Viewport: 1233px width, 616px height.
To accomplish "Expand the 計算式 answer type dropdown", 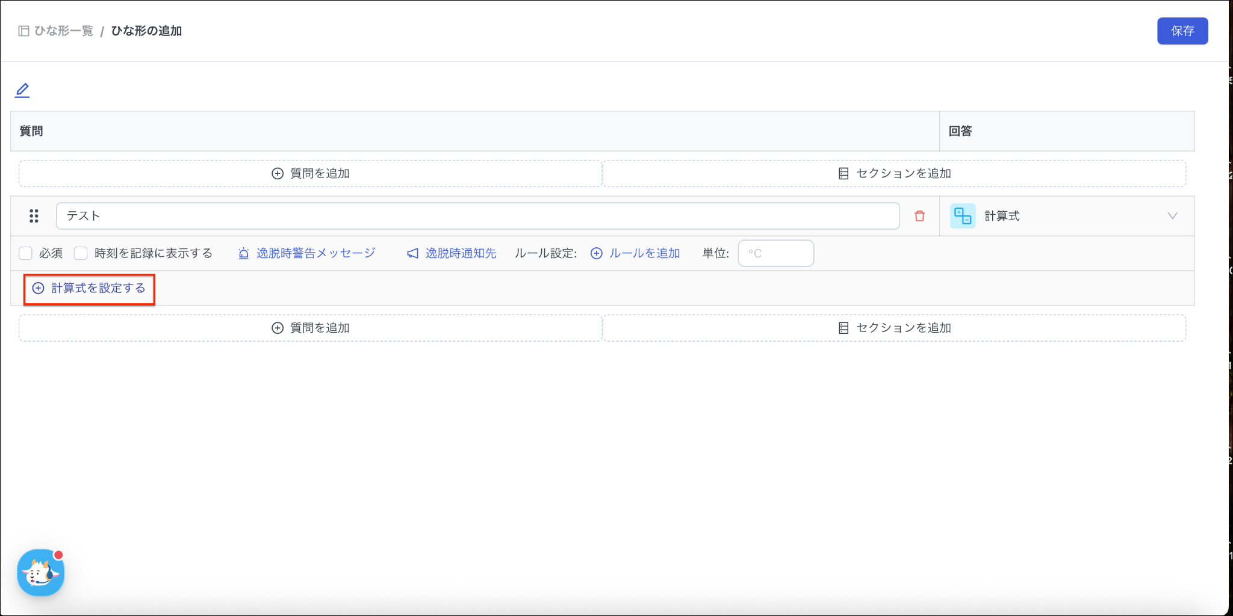I will 1066,216.
